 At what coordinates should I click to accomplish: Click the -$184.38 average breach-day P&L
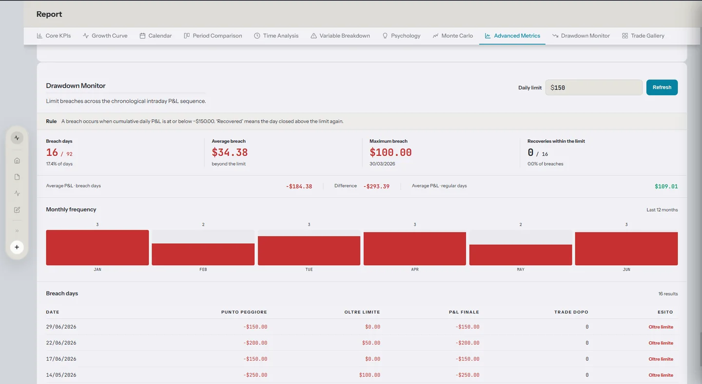(299, 186)
